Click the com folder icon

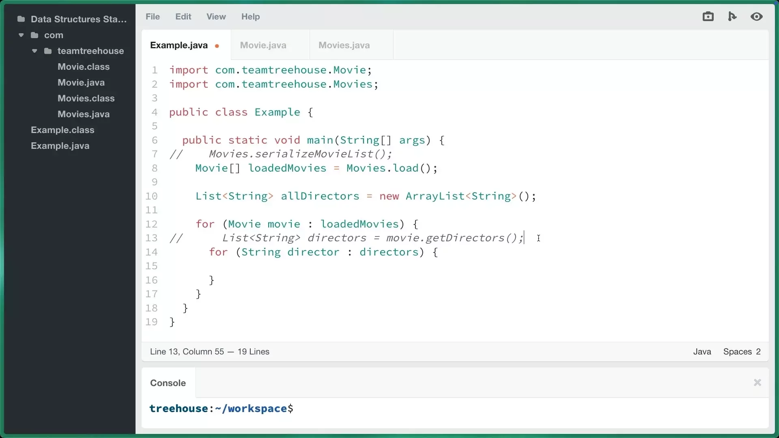point(35,35)
